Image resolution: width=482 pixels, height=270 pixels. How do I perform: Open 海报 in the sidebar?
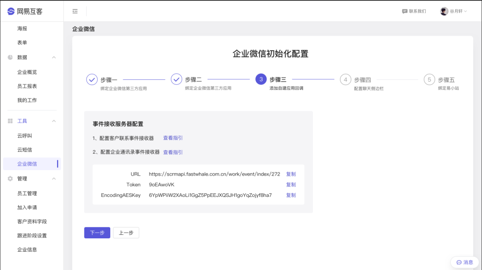click(x=22, y=29)
